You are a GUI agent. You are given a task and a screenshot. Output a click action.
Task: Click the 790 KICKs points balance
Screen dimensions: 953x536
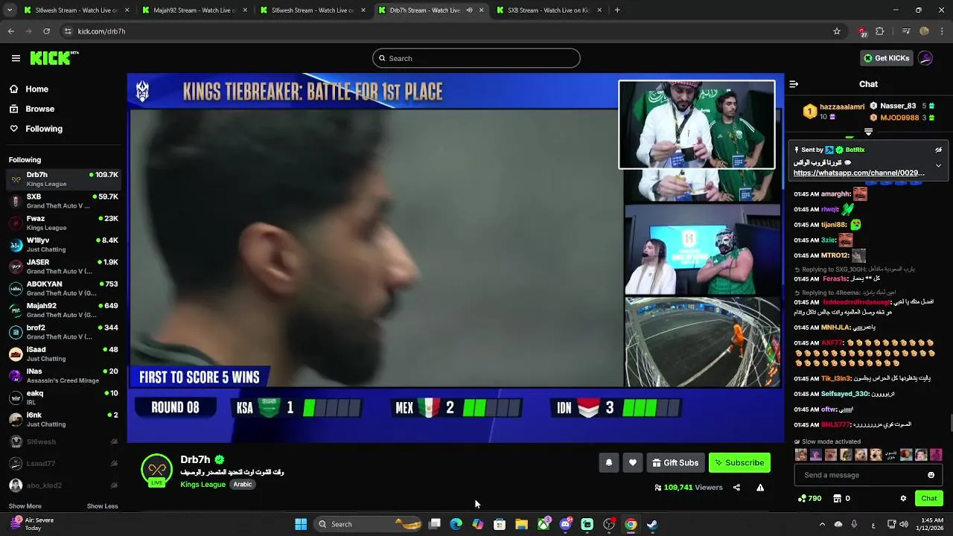coord(809,498)
